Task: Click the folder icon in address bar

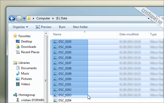Action: (29, 18)
